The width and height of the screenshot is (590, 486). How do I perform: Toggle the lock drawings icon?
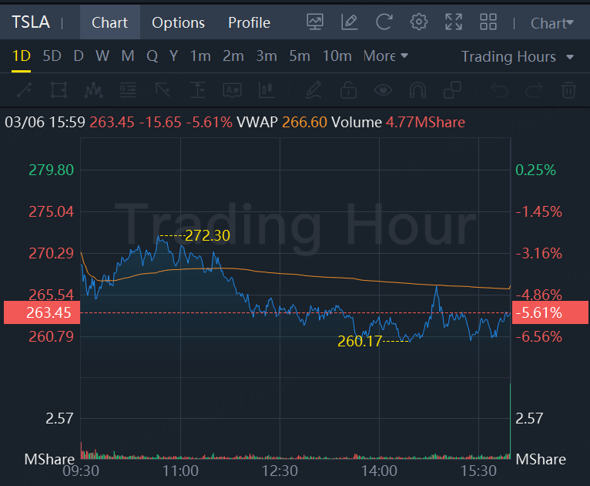348,90
